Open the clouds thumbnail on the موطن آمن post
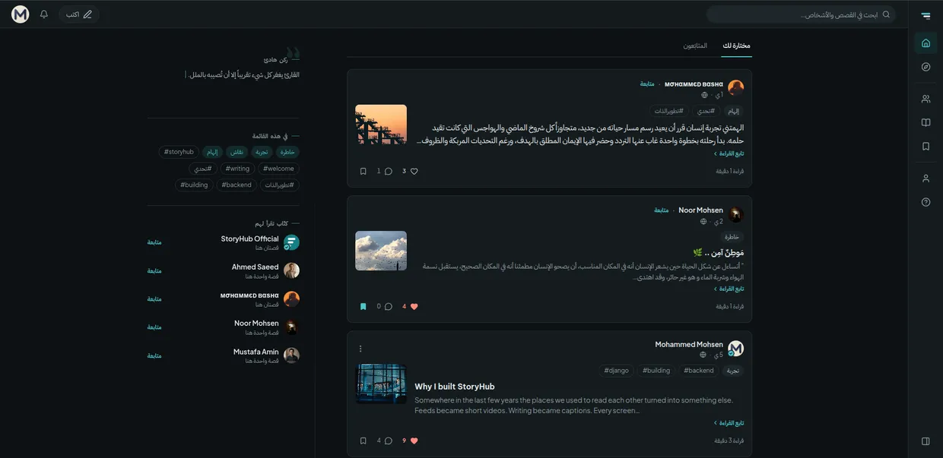 point(381,251)
